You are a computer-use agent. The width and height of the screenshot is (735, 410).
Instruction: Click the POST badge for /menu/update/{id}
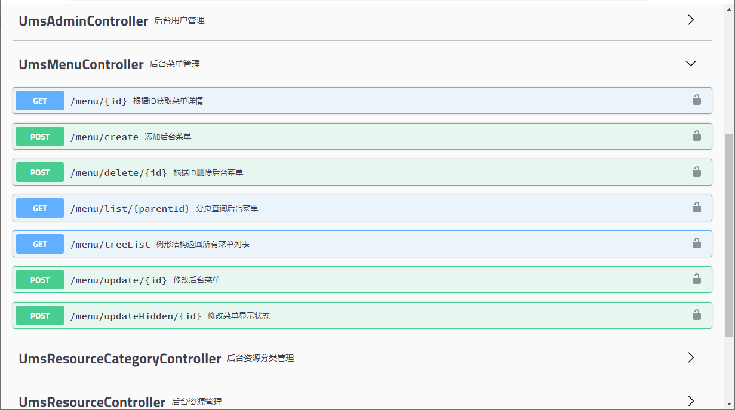click(40, 280)
